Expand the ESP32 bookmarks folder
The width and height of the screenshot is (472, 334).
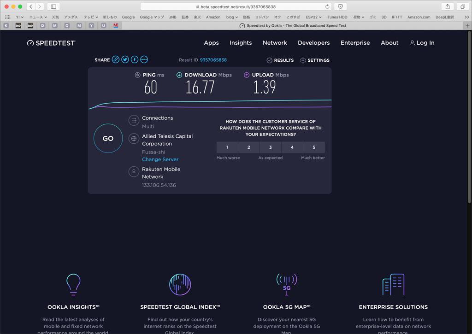click(313, 17)
